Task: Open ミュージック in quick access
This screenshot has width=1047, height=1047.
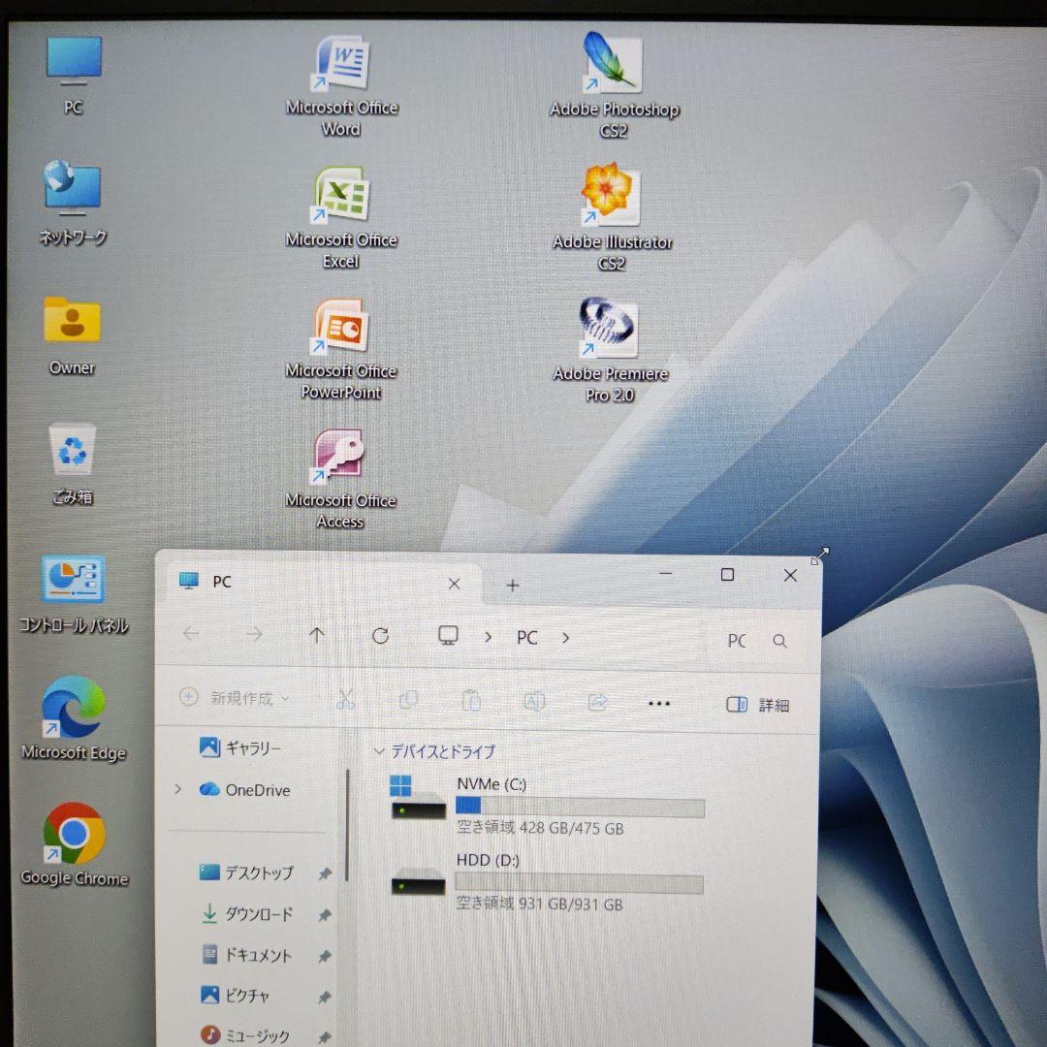Action: coord(245,1035)
